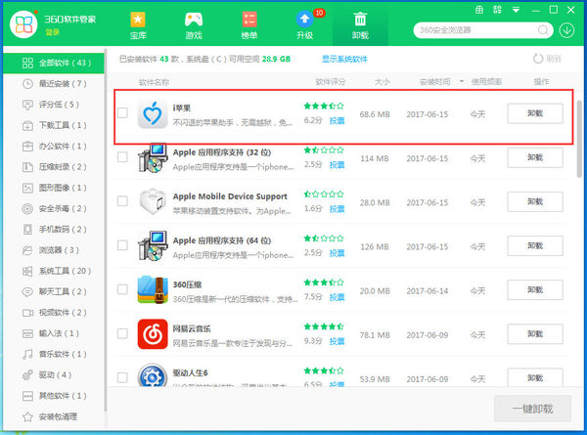Select 最近安装 (7) in sidebar
This screenshot has width=587, height=435.
click(x=54, y=84)
